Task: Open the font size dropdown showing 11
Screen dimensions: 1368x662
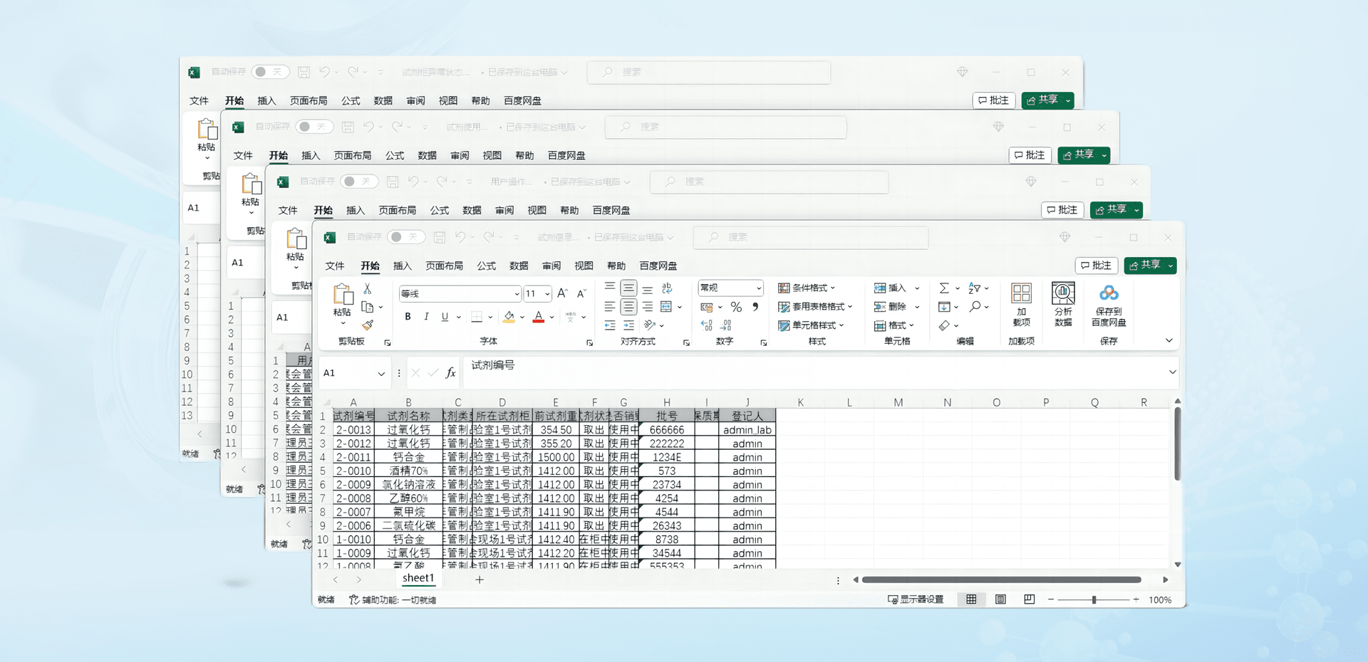Action: pyautogui.click(x=547, y=294)
